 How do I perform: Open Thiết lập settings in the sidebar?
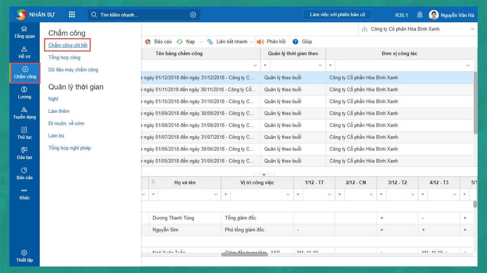coord(24,256)
